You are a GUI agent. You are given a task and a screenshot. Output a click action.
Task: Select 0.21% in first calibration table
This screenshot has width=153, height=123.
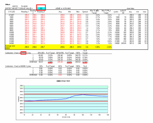[x=85, y=55]
